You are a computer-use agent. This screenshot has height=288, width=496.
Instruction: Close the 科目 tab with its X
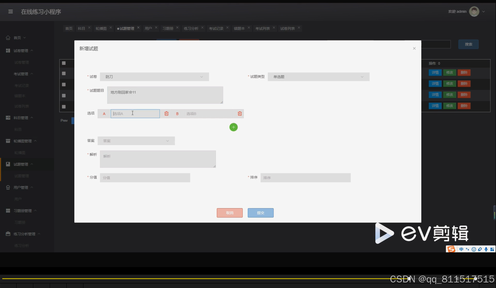click(89, 28)
